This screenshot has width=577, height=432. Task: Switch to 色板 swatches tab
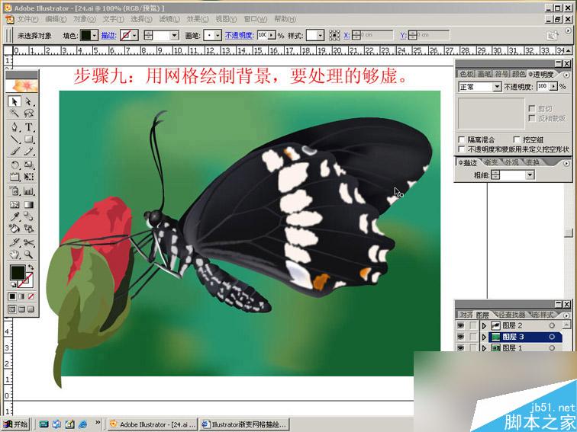pos(466,74)
